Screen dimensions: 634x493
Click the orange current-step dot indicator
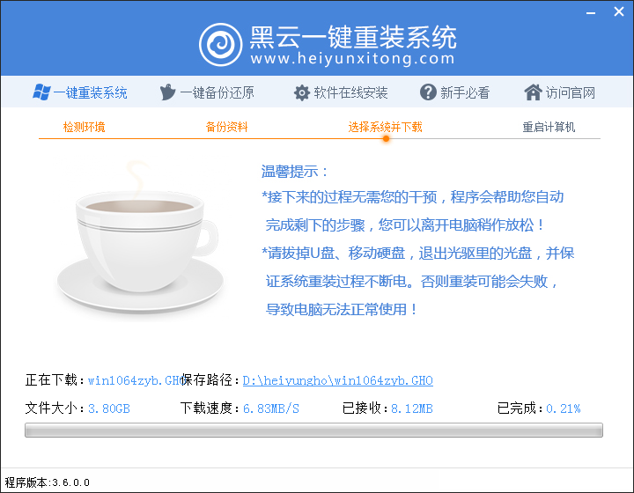tap(386, 139)
